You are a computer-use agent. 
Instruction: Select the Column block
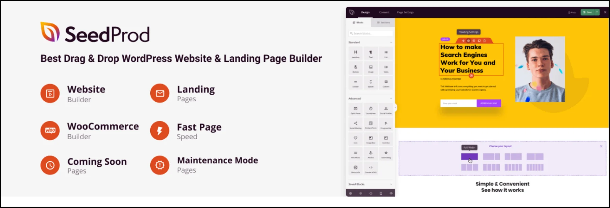[x=386, y=83]
